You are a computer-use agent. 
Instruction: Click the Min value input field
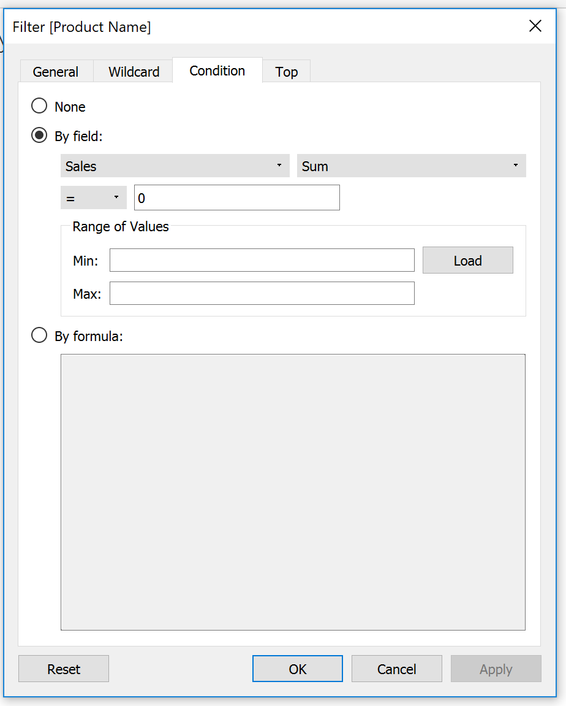coord(262,260)
